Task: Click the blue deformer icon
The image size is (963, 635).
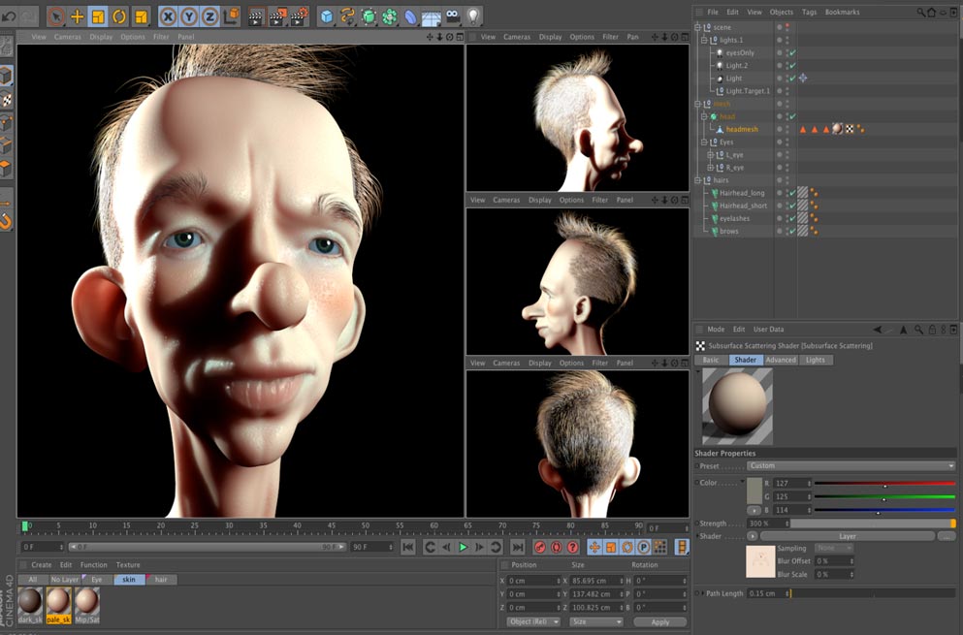Action: tap(409, 16)
